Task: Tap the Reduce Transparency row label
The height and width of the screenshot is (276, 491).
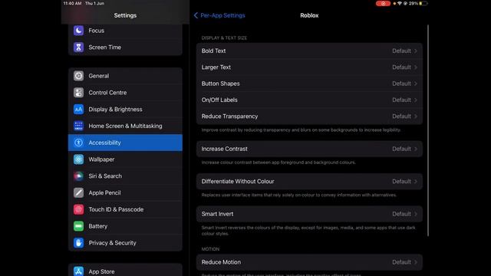Action: [229, 116]
